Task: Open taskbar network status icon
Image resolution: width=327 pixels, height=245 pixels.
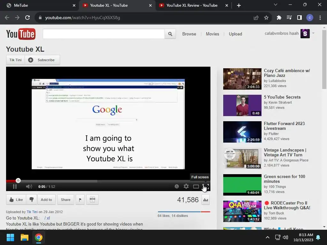Action: click(278, 237)
